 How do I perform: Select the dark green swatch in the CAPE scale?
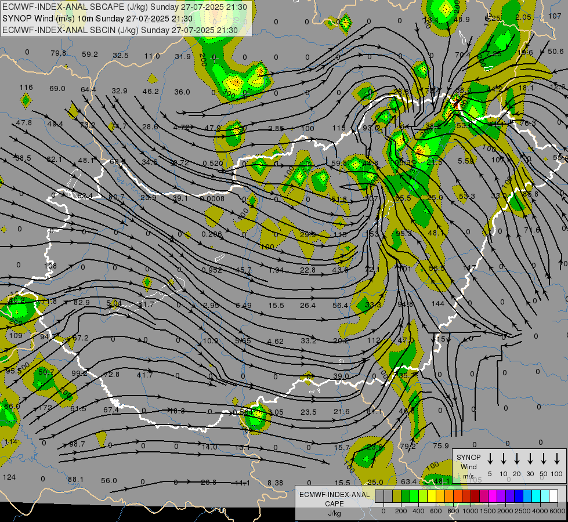pyautogui.click(x=406, y=496)
